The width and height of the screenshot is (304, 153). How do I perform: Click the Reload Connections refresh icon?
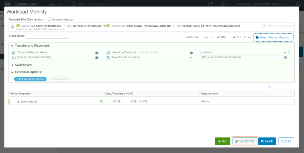coord(263,26)
